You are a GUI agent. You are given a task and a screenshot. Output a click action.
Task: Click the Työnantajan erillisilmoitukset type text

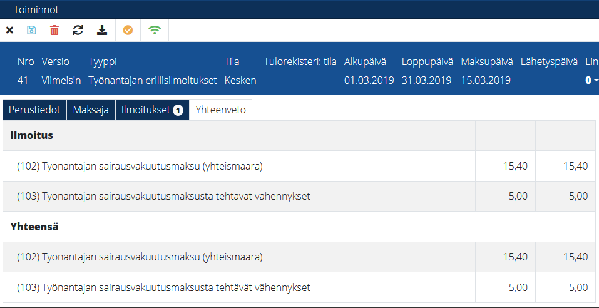click(x=153, y=80)
